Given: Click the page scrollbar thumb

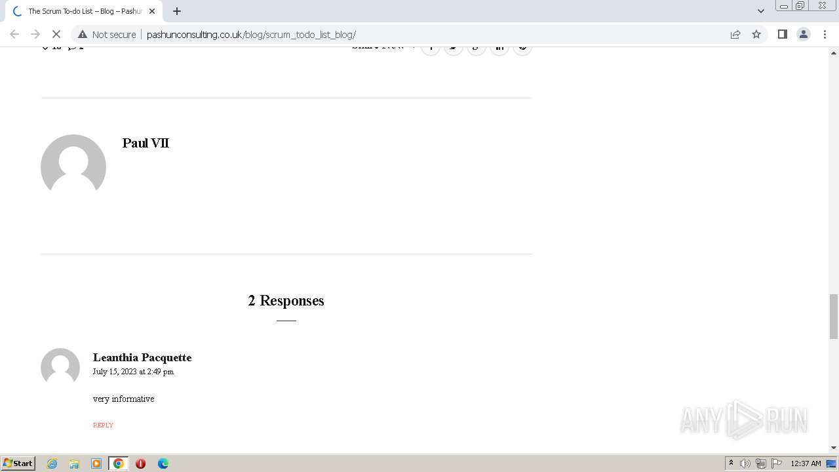Looking at the screenshot, I should (834, 317).
